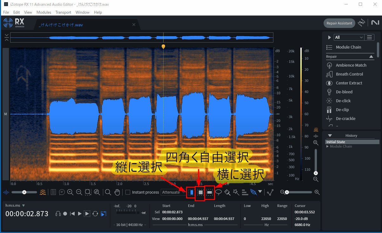Select the rectangular free selection tool

201,192
